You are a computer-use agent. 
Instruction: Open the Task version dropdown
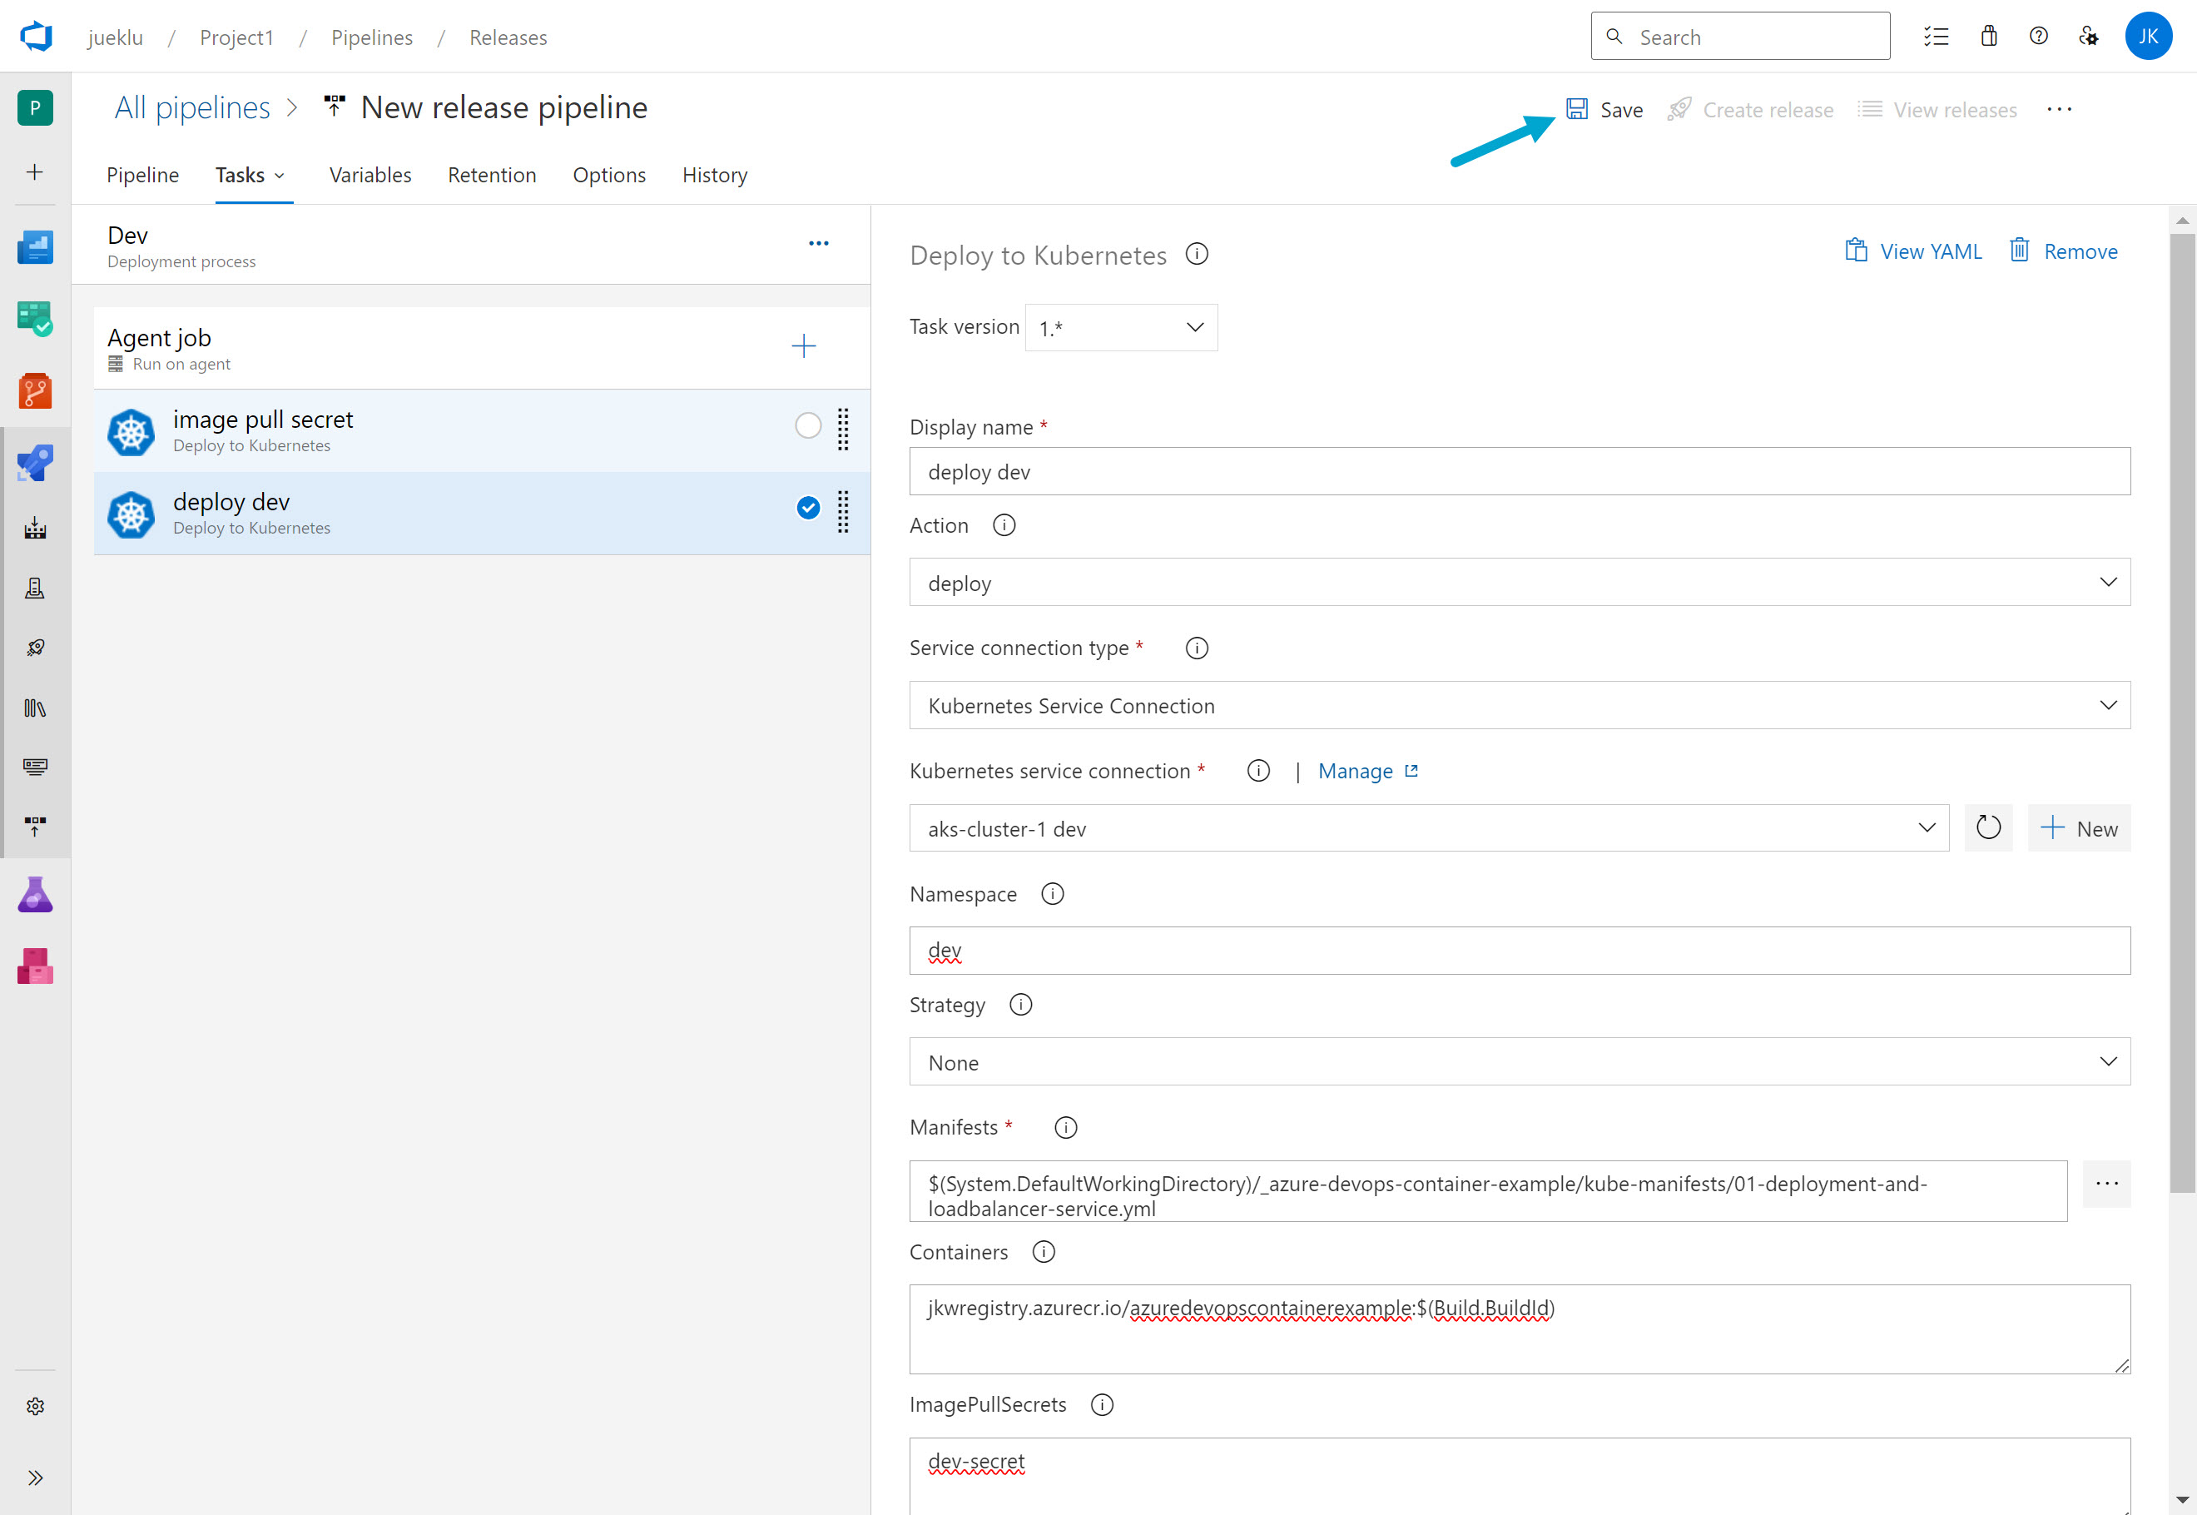pos(1121,327)
